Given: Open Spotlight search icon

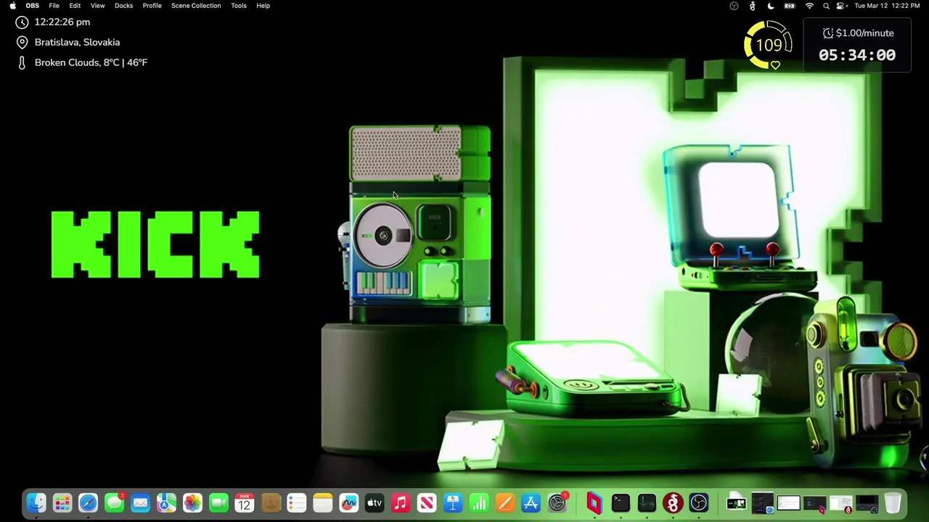Looking at the screenshot, I should 826,6.
